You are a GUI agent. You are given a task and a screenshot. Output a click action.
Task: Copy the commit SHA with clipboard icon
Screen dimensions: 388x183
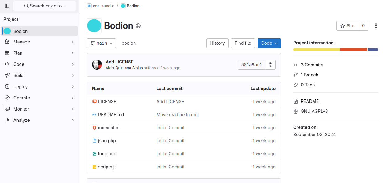tap(271, 65)
